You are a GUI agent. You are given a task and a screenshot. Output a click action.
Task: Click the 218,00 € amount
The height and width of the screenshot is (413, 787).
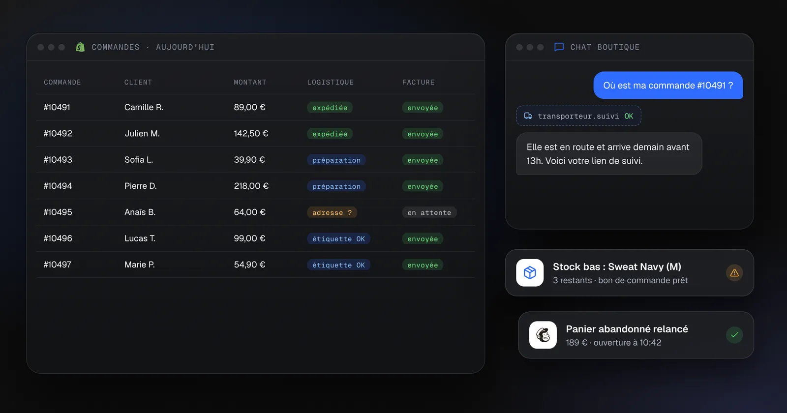[251, 186]
